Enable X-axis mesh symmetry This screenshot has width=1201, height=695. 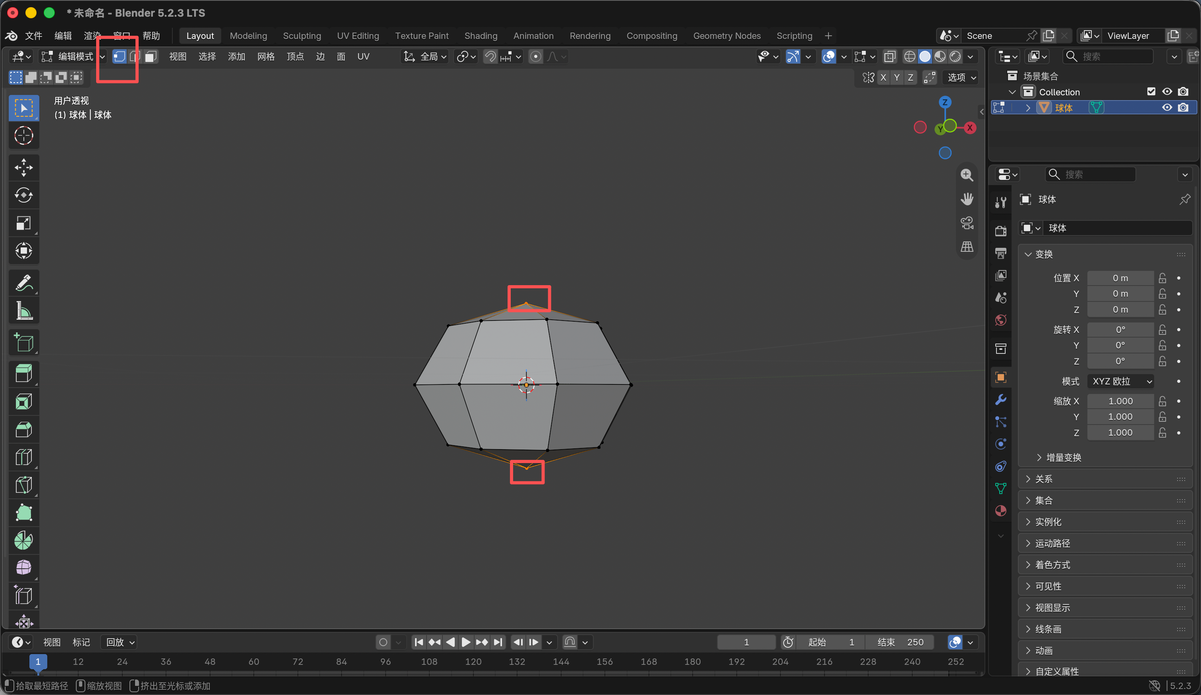pos(883,77)
